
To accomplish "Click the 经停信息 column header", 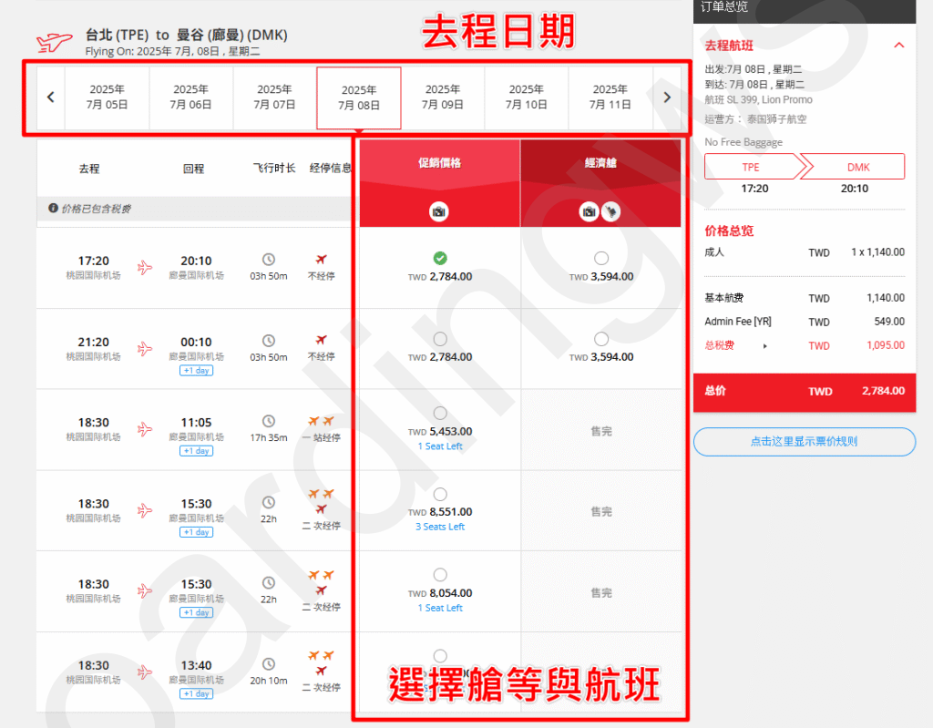I will click(x=331, y=169).
